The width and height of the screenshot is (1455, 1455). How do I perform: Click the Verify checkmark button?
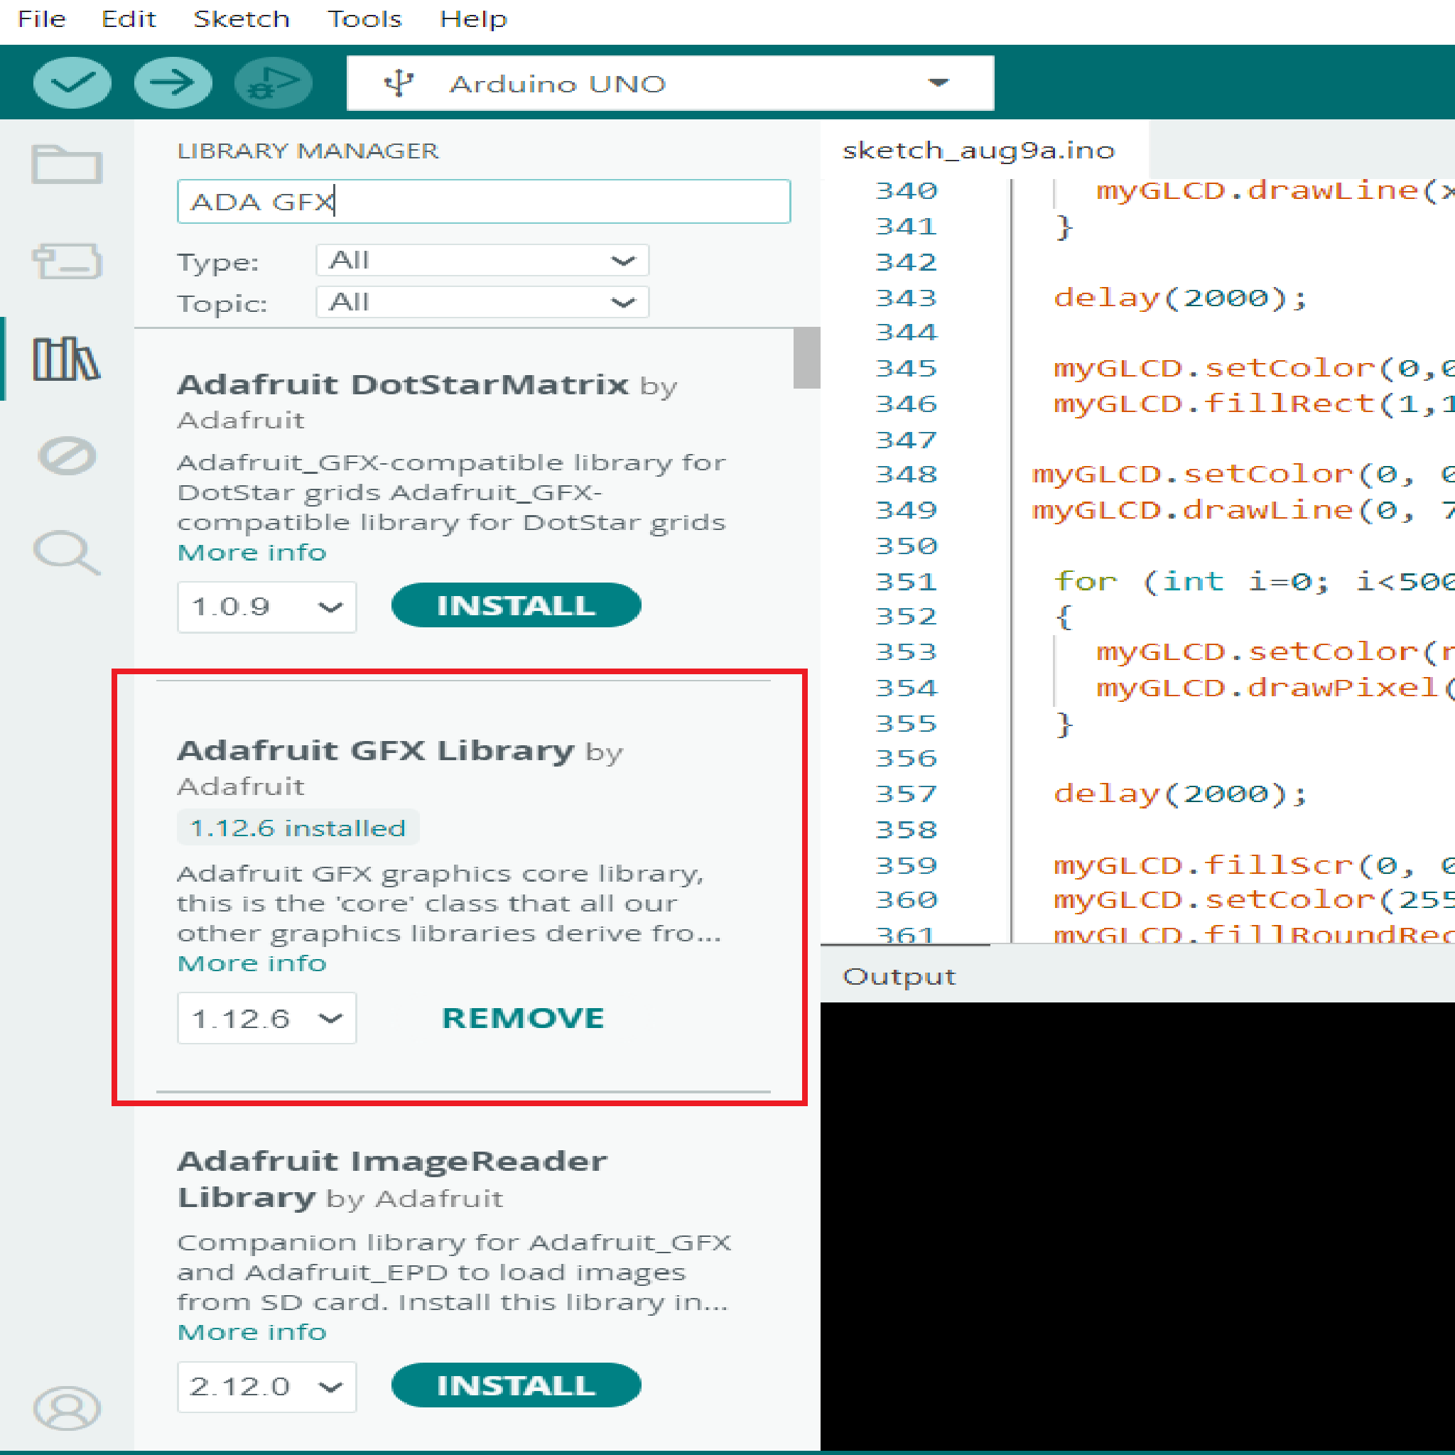tap(72, 83)
